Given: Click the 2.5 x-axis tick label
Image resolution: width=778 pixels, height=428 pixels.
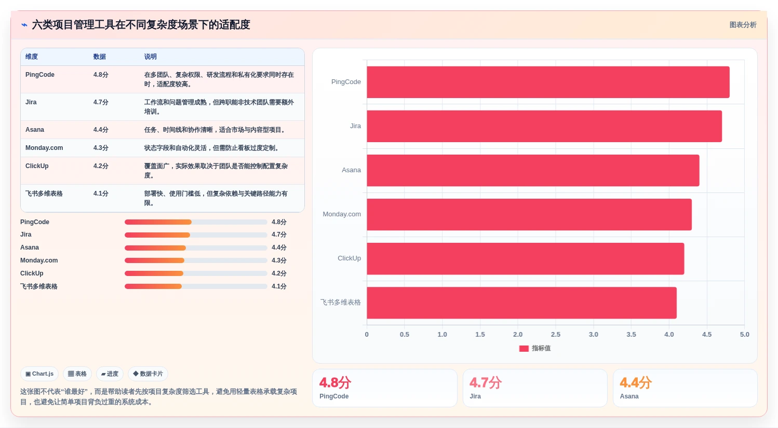Looking at the screenshot, I should click(556, 335).
